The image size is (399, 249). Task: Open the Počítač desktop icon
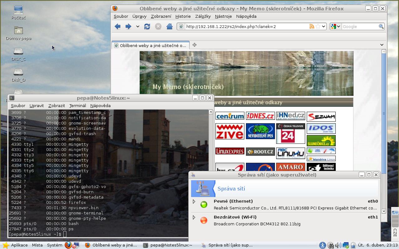pos(18,12)
